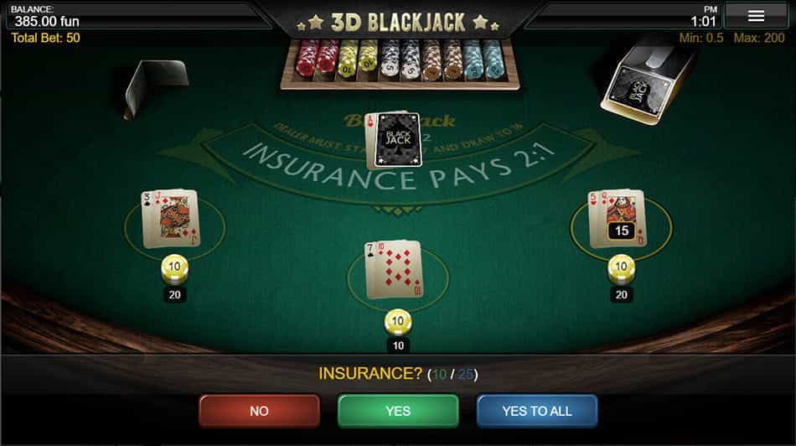
Task: Select the red chip stack in tray
Action: [318, 59]
